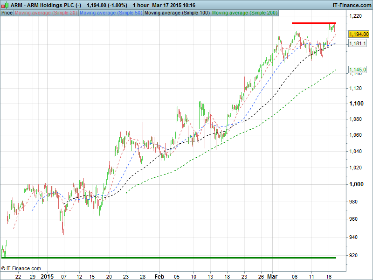Click the 1,100 level on price axis

point(356,103)
